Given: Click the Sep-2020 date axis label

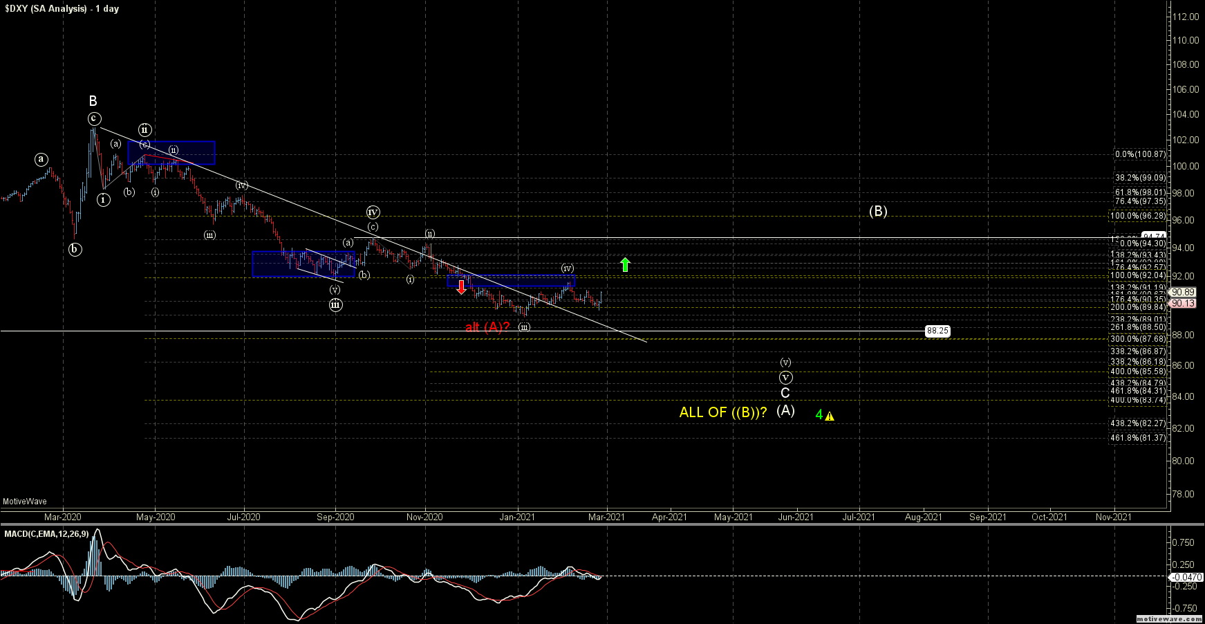Looking at the screenshot, I should [x=335, y=517].
